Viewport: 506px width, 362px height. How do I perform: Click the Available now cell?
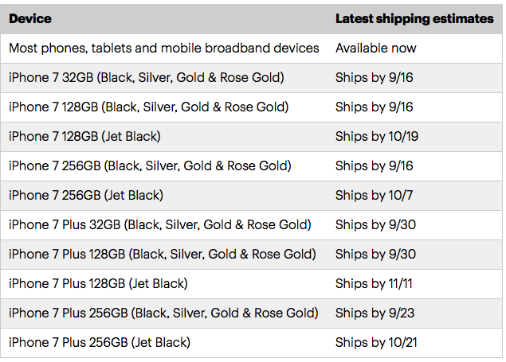(376, 49)
